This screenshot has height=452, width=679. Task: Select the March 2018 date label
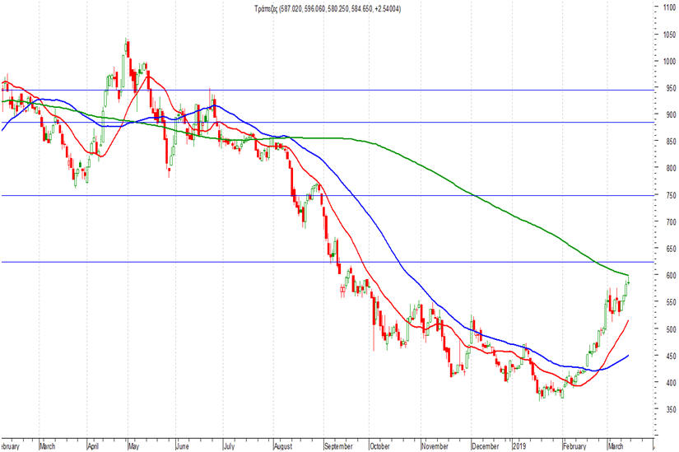coord(47,446)
